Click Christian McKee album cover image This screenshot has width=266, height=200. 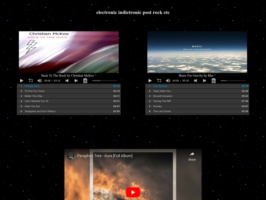pos(68,52)
